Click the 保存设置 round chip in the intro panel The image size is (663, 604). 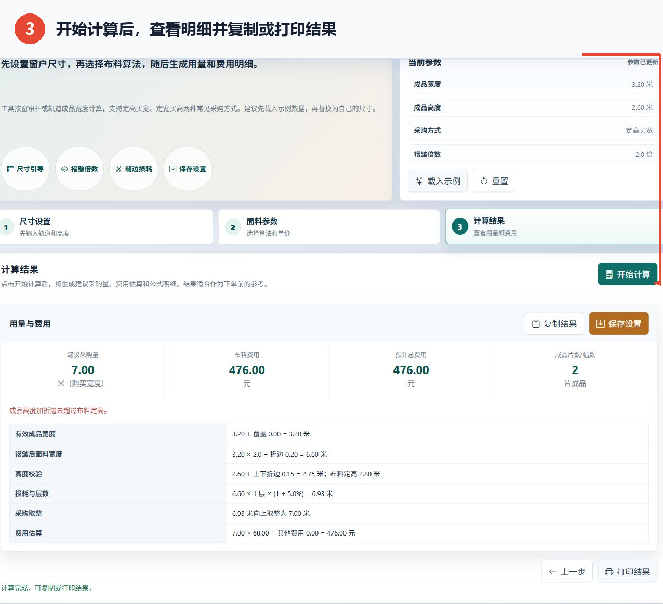(x=188, y=169)
